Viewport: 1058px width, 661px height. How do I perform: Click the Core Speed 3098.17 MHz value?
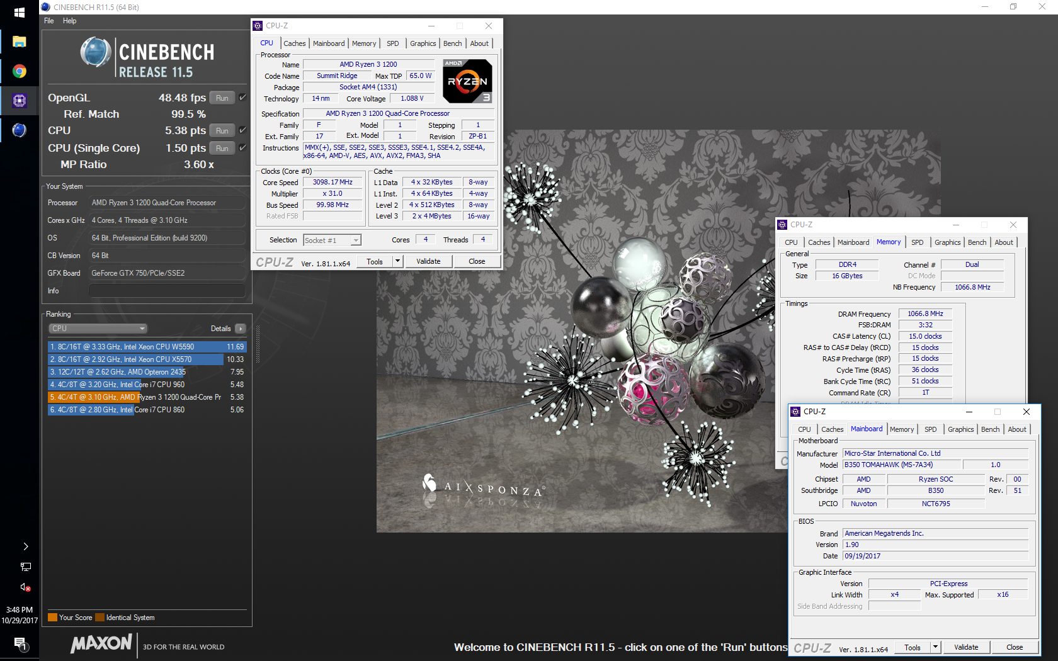333,183
